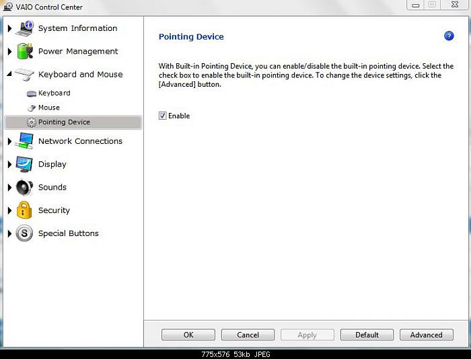This screenshot has height=359, width=471.
Task: Click the Pointing Device gear icon
Action: tap(31, 122)
